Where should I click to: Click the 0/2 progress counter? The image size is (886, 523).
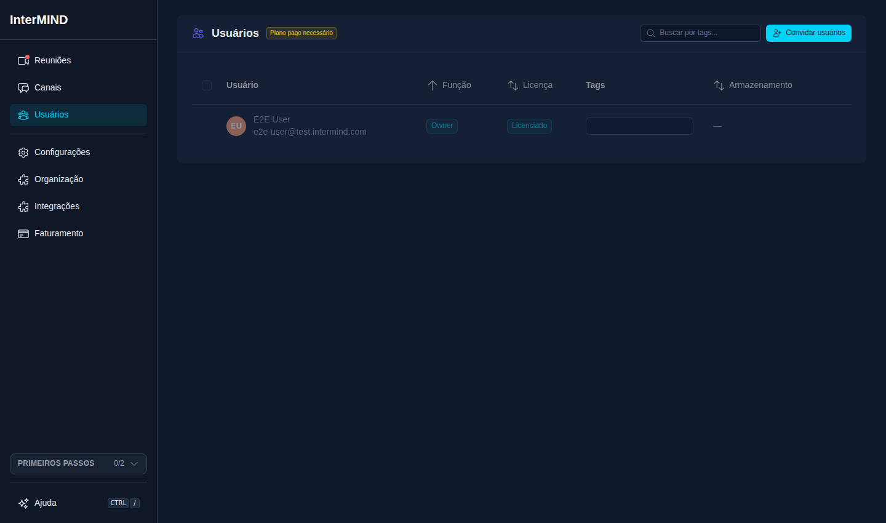pyautogui.click(x=119, y=464)
